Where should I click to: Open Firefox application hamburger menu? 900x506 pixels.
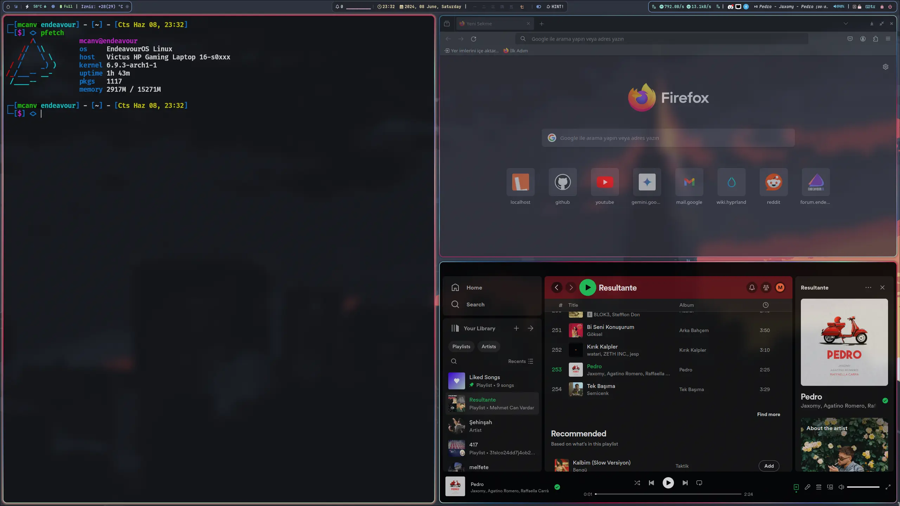[888, 39]
